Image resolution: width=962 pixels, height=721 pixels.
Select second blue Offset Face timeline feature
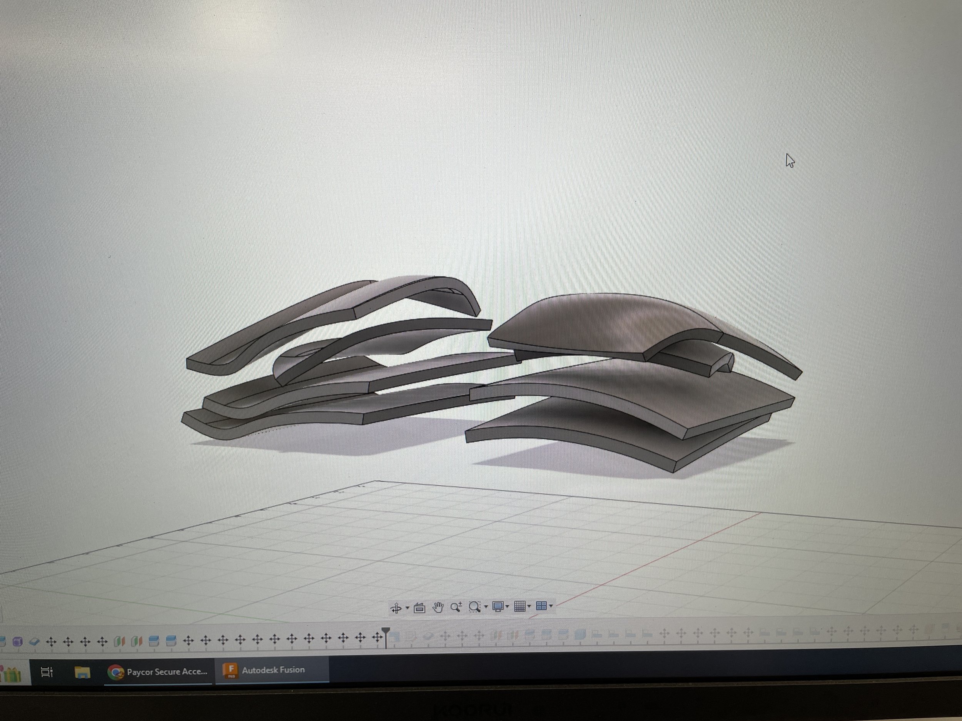pyautogui.click(x=171, y=641)
